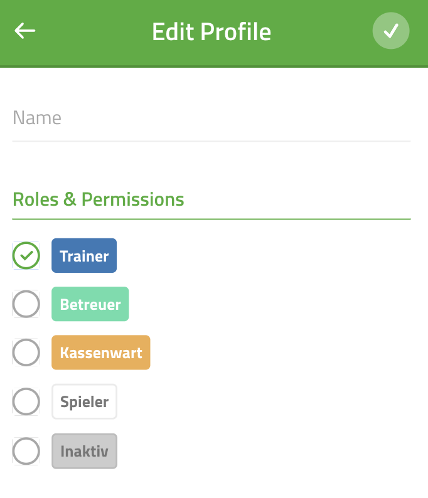
Task: Tap the gray Inaktiv role badge
Action: (x=85, y=452)
